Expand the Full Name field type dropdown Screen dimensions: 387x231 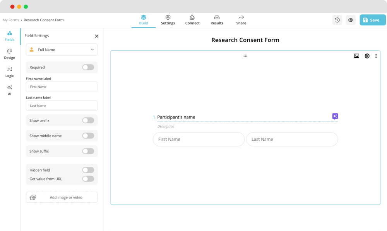(x=62, y=50)
